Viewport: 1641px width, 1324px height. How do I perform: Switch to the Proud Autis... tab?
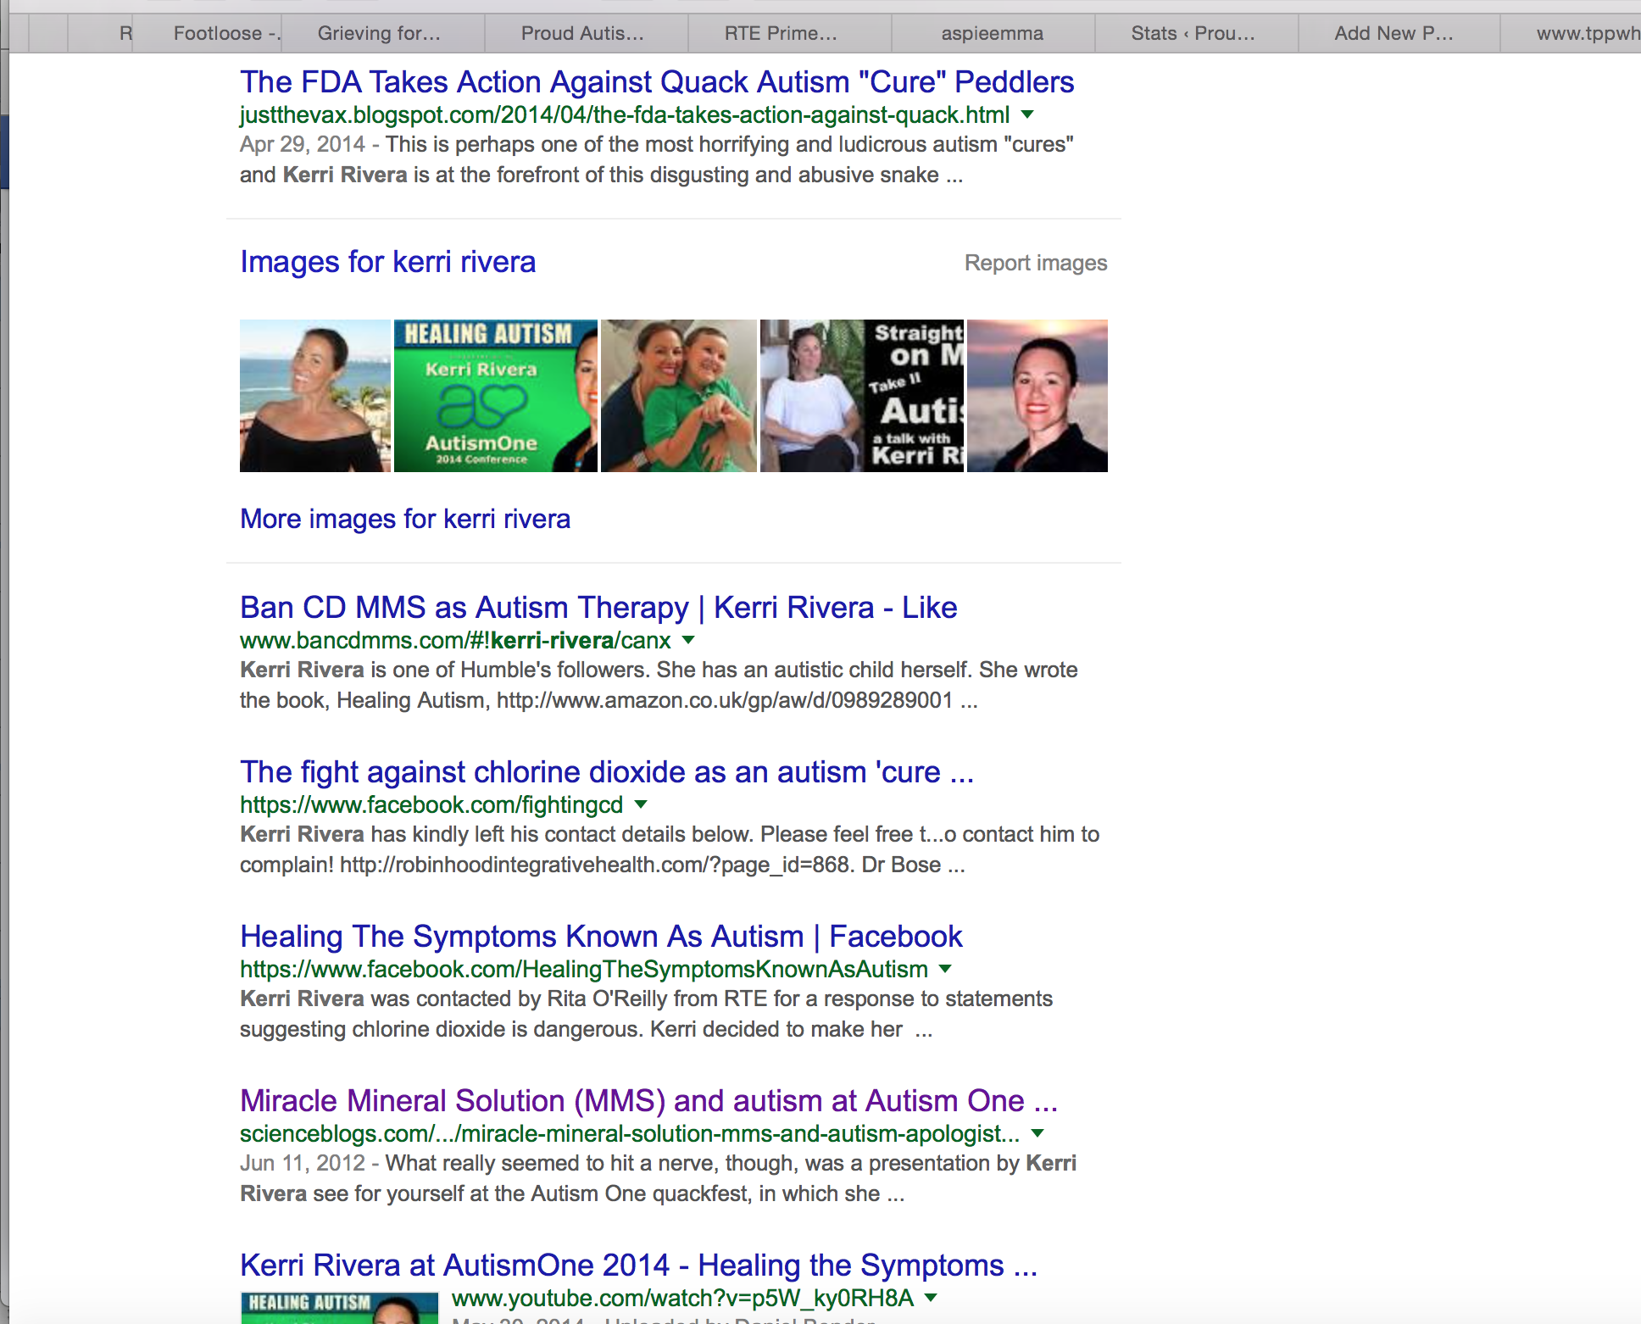coord(586,33)
